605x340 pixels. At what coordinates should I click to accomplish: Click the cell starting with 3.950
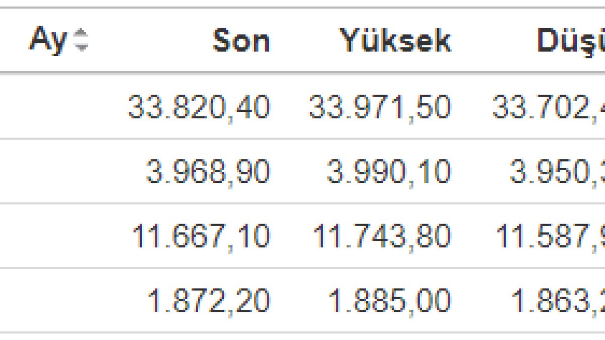[x=557, y=172]
